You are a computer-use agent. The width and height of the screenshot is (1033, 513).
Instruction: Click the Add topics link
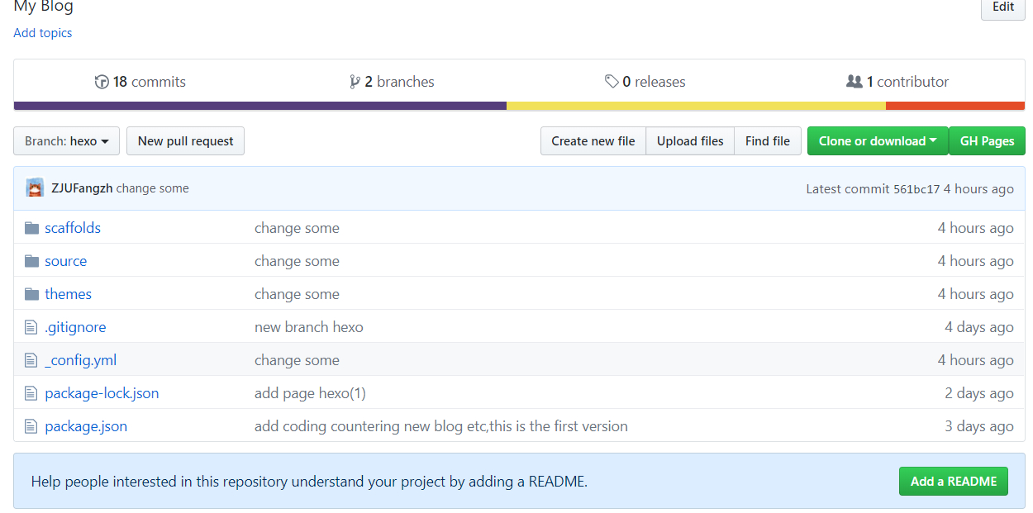(43, 33)
